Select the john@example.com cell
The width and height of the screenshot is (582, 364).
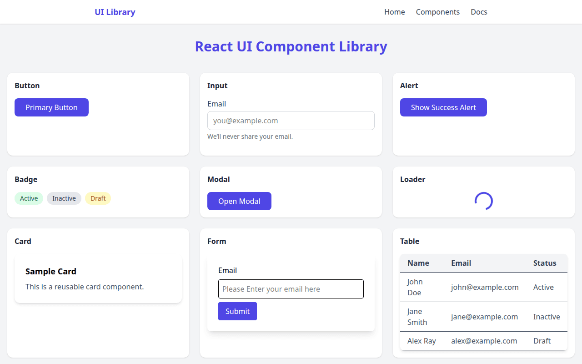485,287
